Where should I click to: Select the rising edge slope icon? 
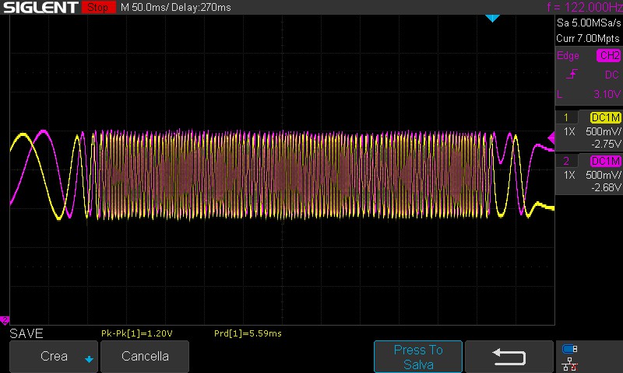click(x=572, y=75)
